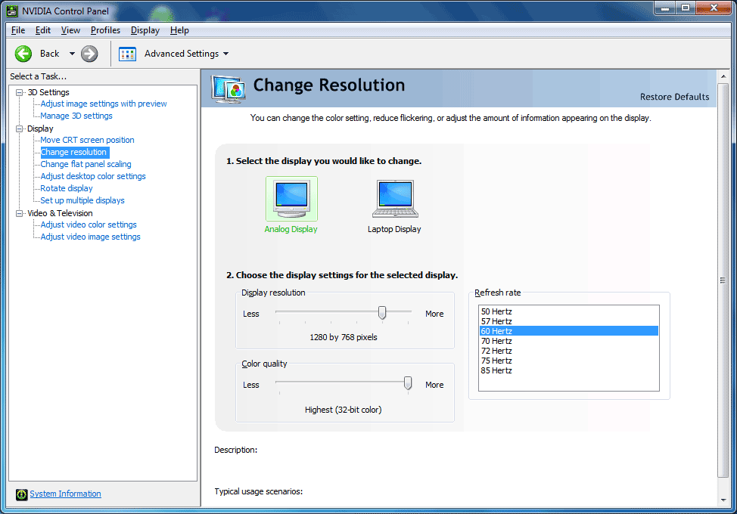Click the Back button label
The height and width of the screenshot is (514, 737).
[49, 54]
